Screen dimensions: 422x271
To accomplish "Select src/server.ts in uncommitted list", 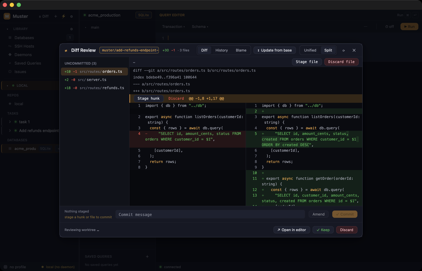I will pyautogui.click(x=94, y=80).
